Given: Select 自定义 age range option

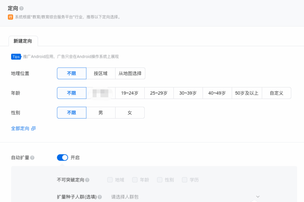Looking at the screenshot, I should (x=276, y=93).
